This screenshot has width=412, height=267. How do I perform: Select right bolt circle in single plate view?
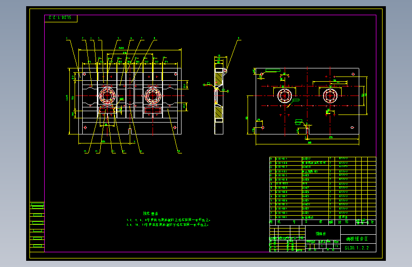pyautogui.click(x=330, y=95)
